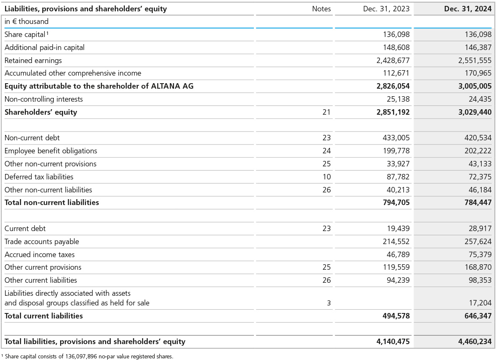Open note 21 beside Shareholders' equity
This screenshot has width=496, height=363.
327,112
